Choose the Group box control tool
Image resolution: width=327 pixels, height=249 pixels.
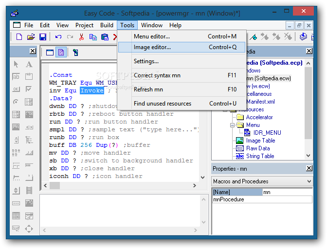[29, 77]
